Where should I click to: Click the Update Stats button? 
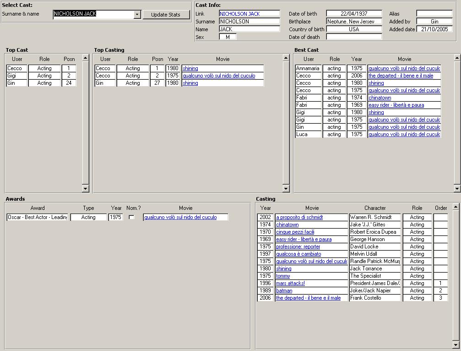coord(166,15)
